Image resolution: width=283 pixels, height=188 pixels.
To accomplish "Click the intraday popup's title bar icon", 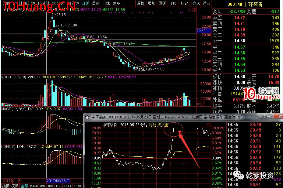I will (x=88, y=117).
